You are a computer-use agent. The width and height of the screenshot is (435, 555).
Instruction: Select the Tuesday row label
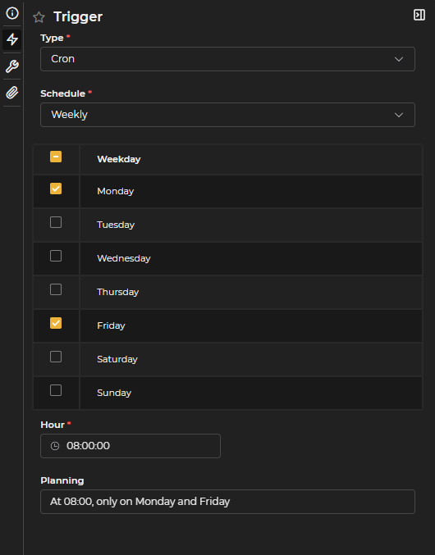click(x=116, y=225)
